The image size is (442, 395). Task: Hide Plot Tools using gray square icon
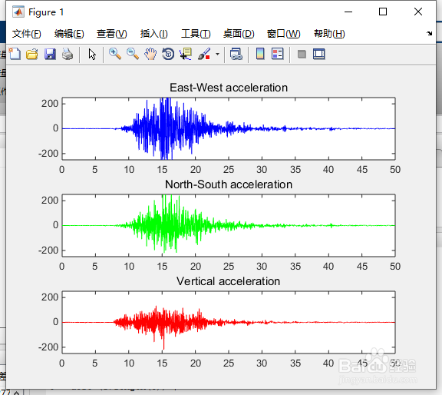coord(302,54)
